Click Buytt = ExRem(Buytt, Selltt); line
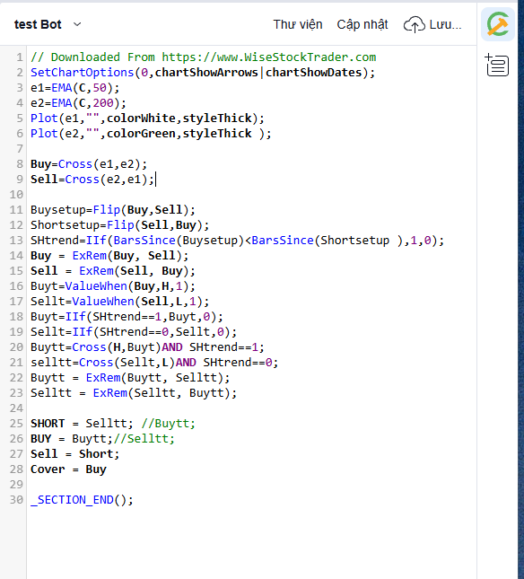 [x=130, y=378]
